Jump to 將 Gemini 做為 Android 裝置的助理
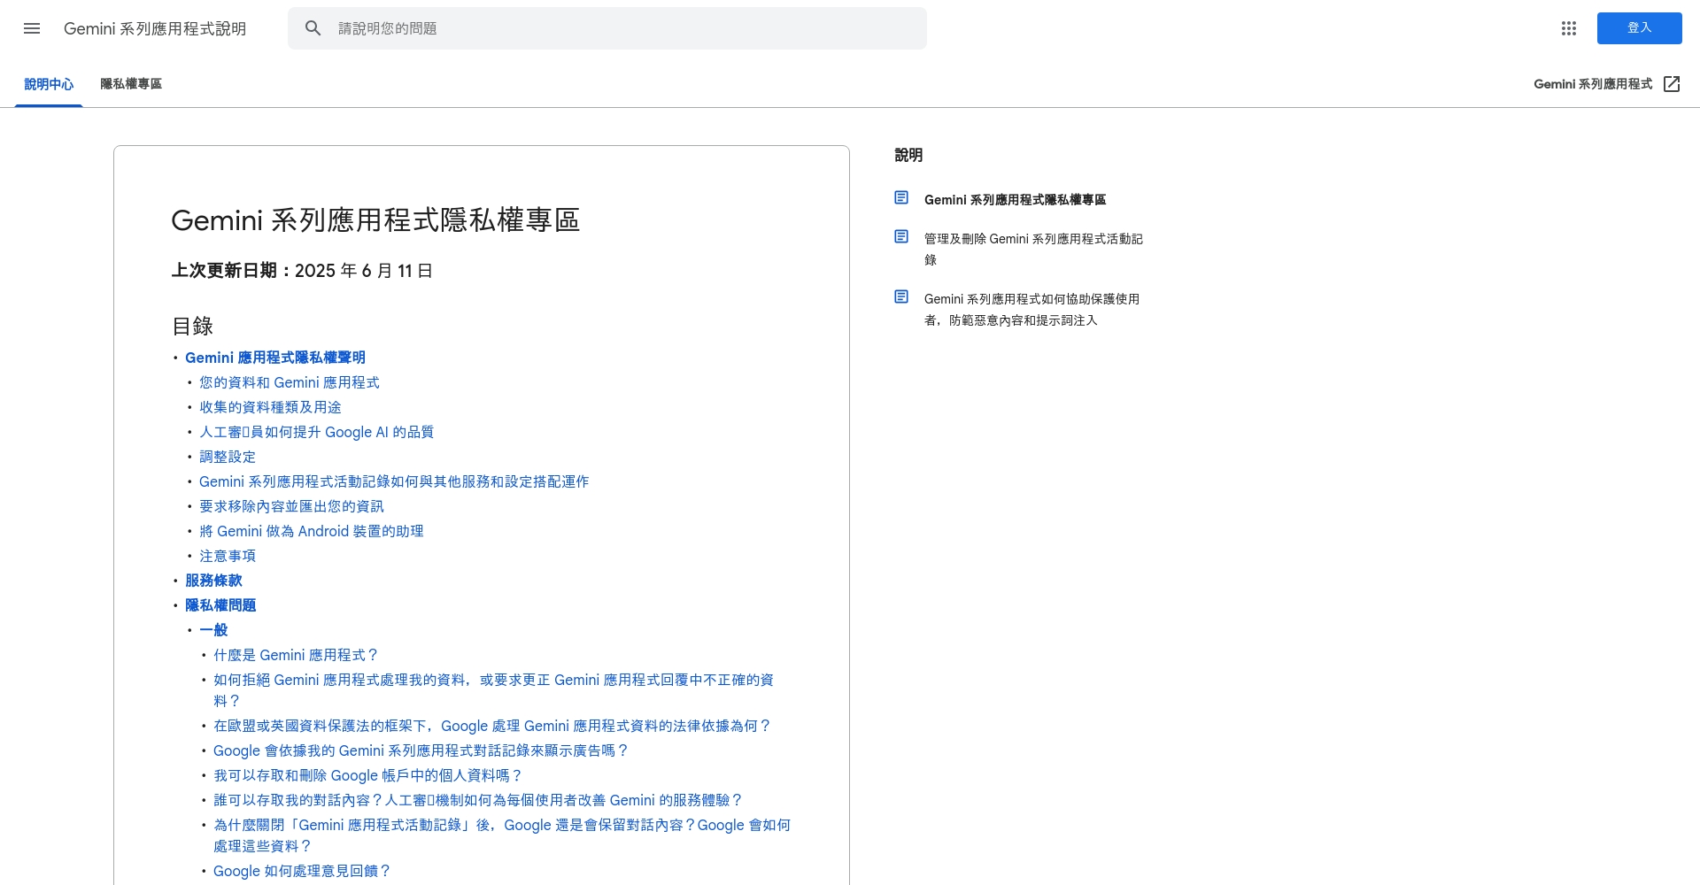Image resolution: width=1700 pixels, height=885 pixels. [x=312, y=531]
